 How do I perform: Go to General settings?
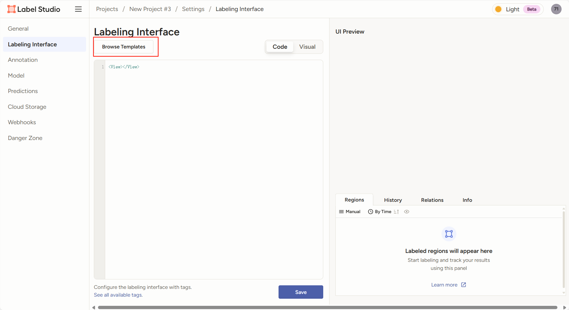tap(45, 29)
